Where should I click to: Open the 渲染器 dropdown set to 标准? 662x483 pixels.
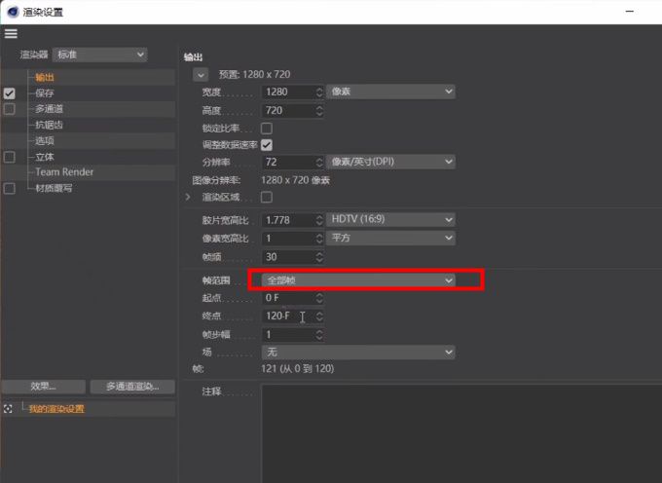(99, 55)
